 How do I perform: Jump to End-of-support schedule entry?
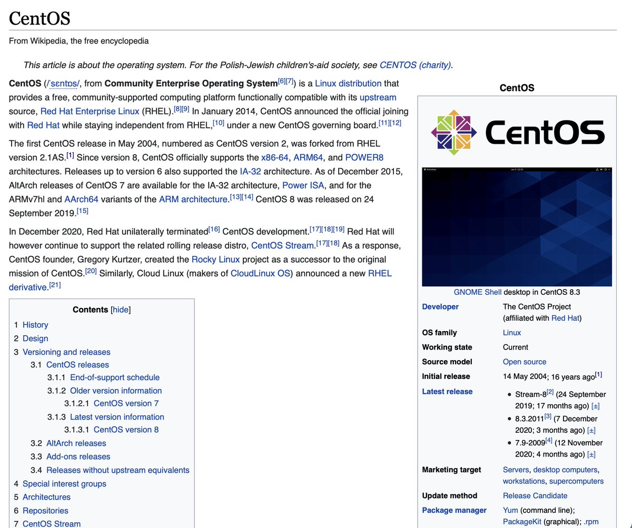115,377
